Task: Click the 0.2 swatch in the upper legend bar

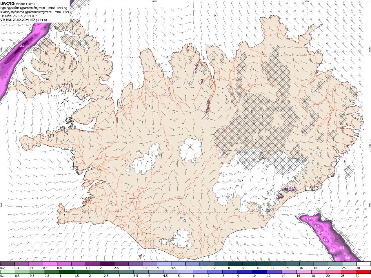Action: (x=7, y=264)
